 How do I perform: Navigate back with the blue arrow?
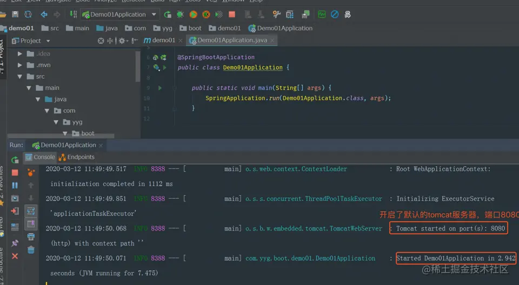tap(44, 14)
